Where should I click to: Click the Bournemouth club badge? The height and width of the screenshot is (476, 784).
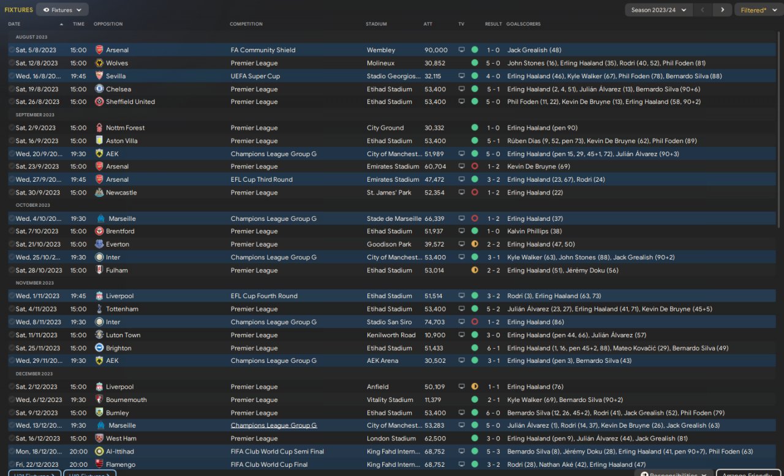pyautogui.click(x=99, y=400)
